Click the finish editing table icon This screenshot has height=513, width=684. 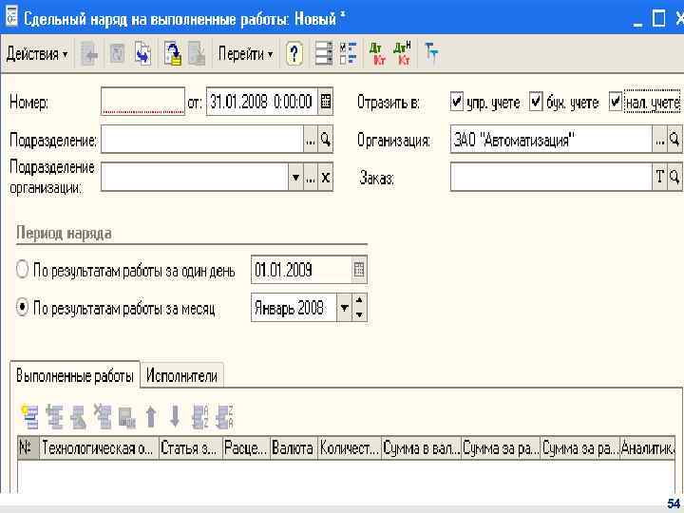[x=127, y=417]
